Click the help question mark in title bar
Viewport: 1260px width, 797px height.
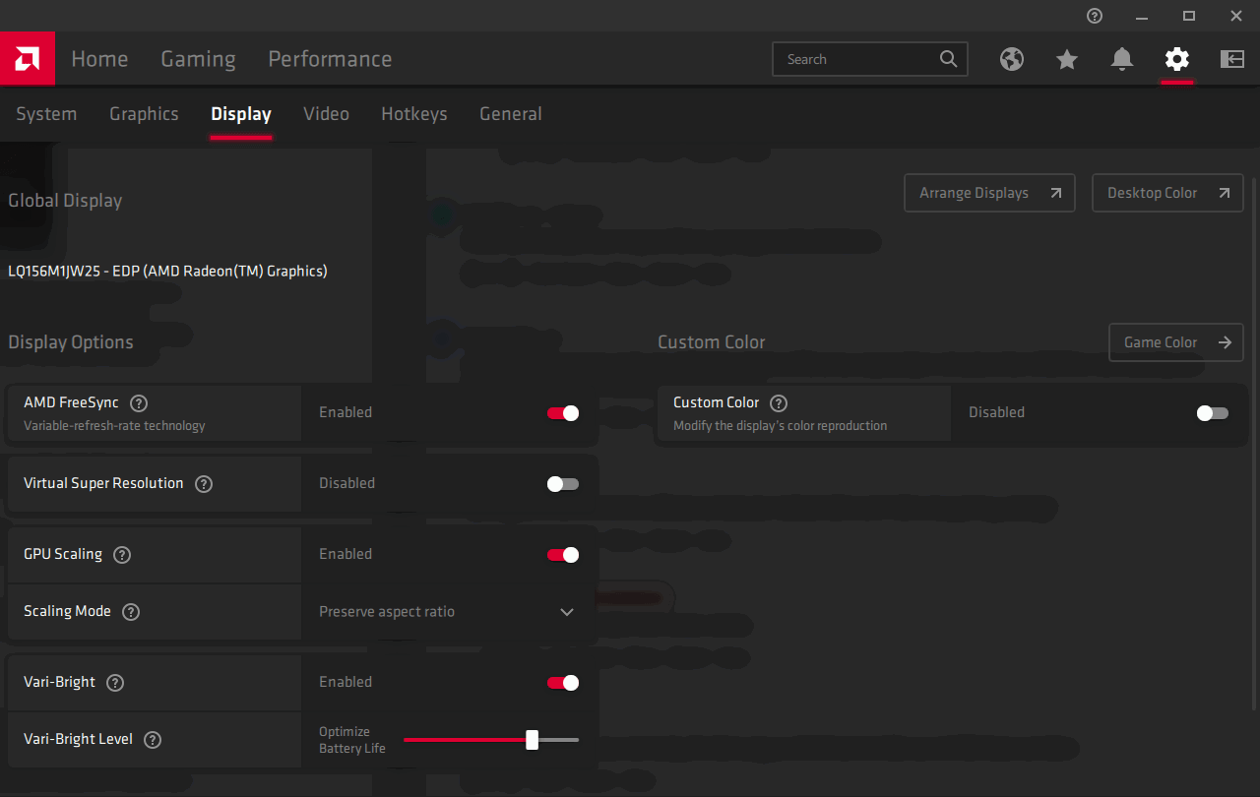click(x=1095, y=16)
